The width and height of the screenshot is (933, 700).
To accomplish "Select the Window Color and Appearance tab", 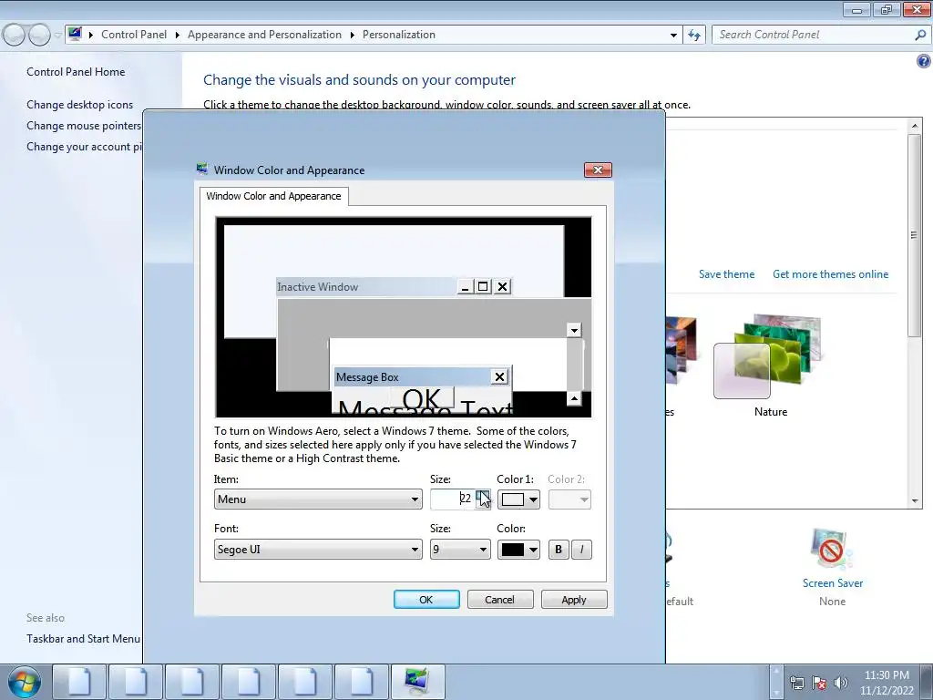I will (273, 196).
